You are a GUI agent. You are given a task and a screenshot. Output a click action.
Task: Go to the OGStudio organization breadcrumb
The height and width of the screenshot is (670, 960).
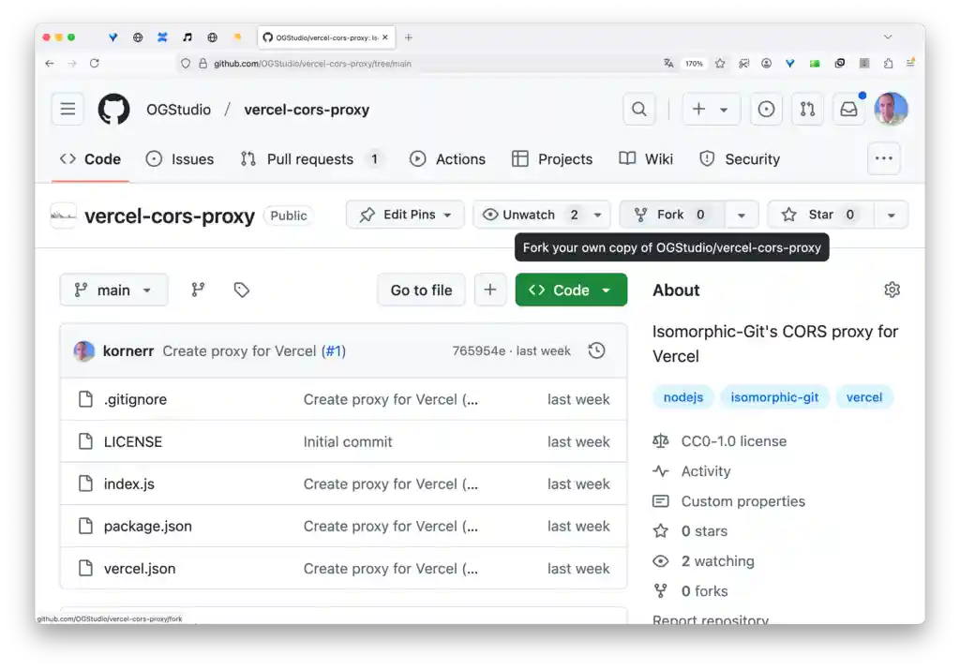coord(178,110)
